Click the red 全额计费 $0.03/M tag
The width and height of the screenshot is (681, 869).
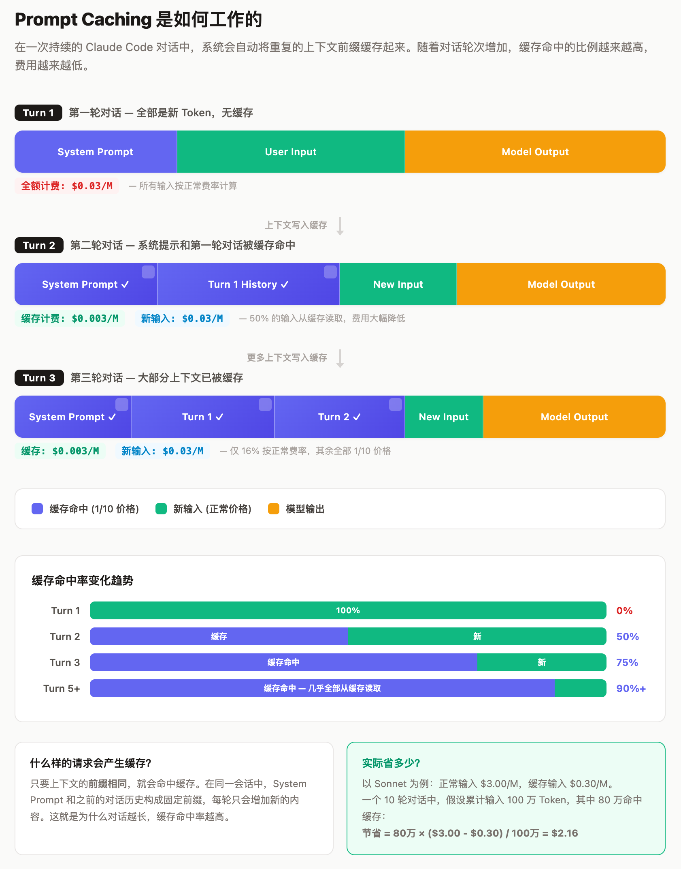click(67, 186)
